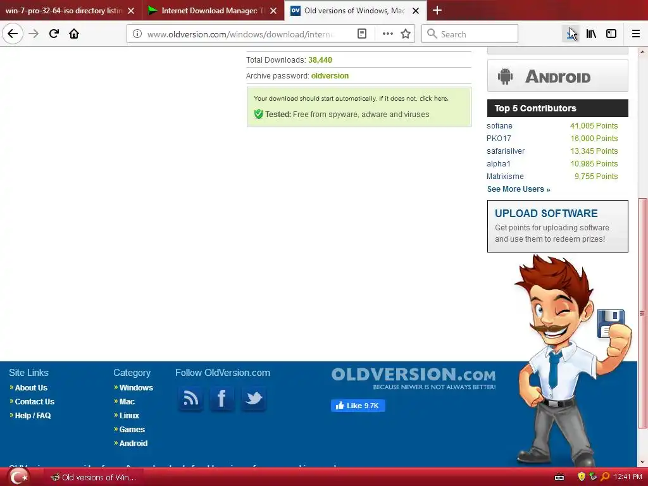Click the Total Downloads value 38,440
This screenshot has height=486, width=648.
pyautogui.click(x=320, y=60)
